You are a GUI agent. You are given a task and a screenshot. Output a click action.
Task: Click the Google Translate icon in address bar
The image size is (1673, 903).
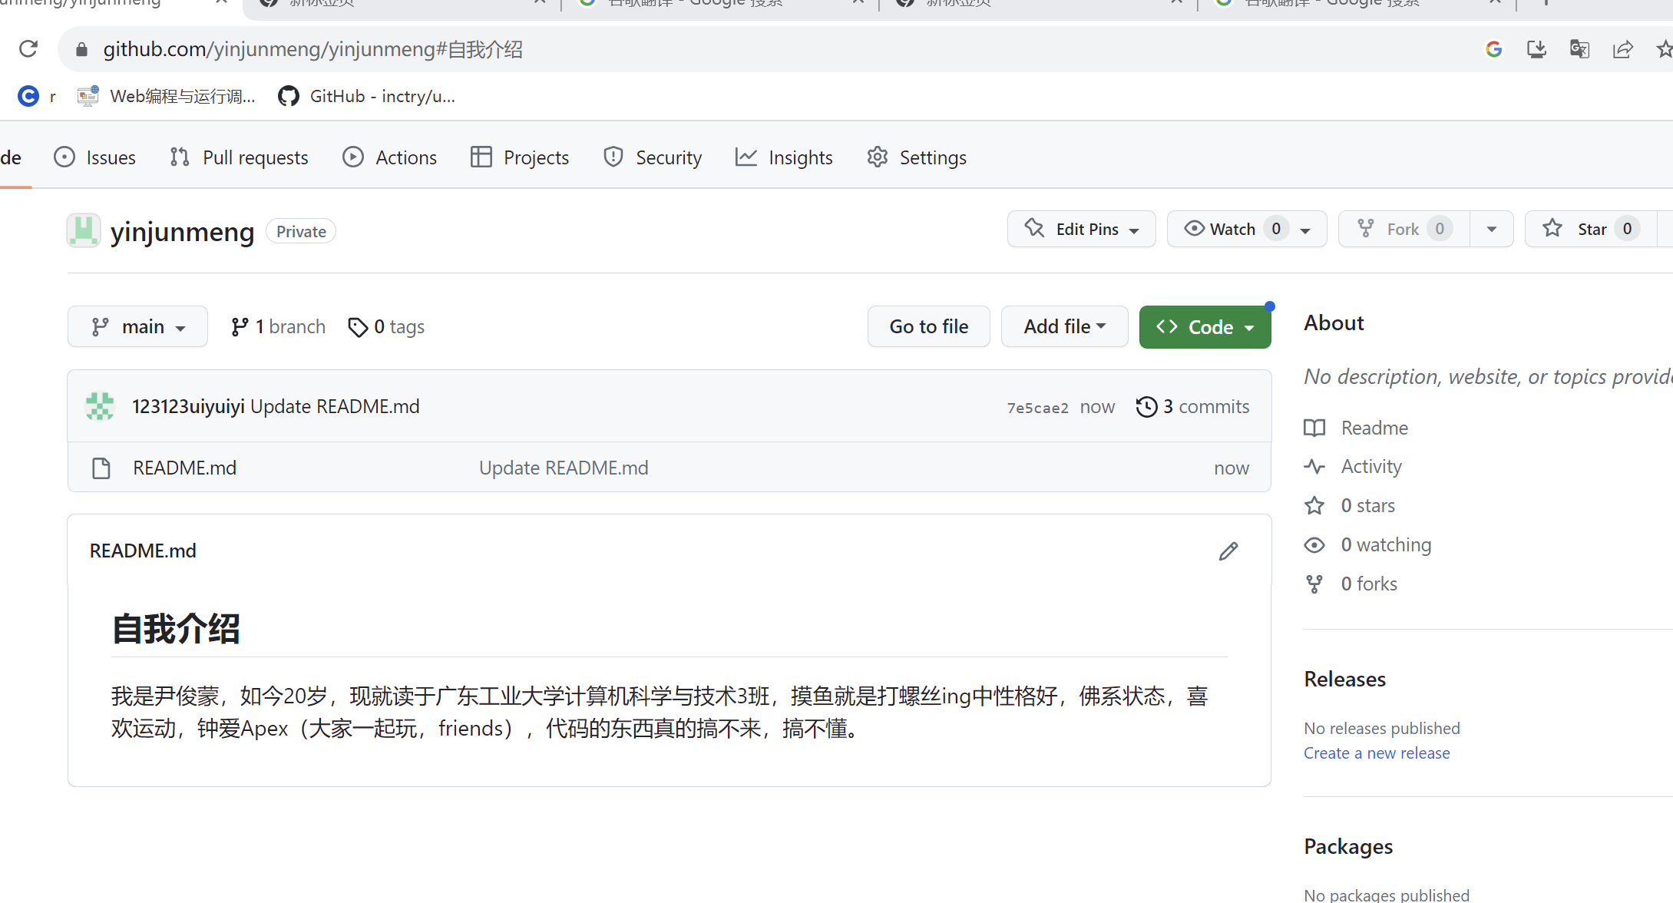coord(1579,49)
